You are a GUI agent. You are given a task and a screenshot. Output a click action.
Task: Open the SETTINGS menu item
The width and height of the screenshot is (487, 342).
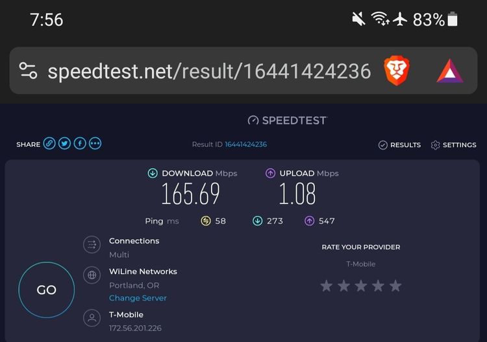pyautogui.click(x=453, y=145)
